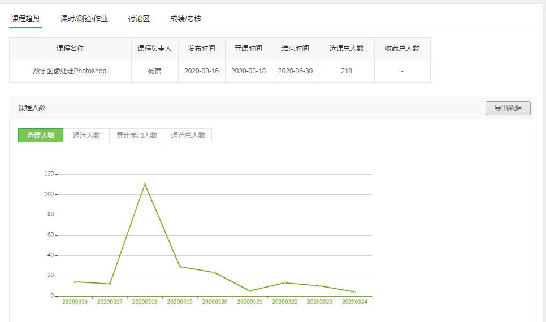Switch to the 课程趋势 tab
The image size is (546, 322).
(x=25, y=19)
